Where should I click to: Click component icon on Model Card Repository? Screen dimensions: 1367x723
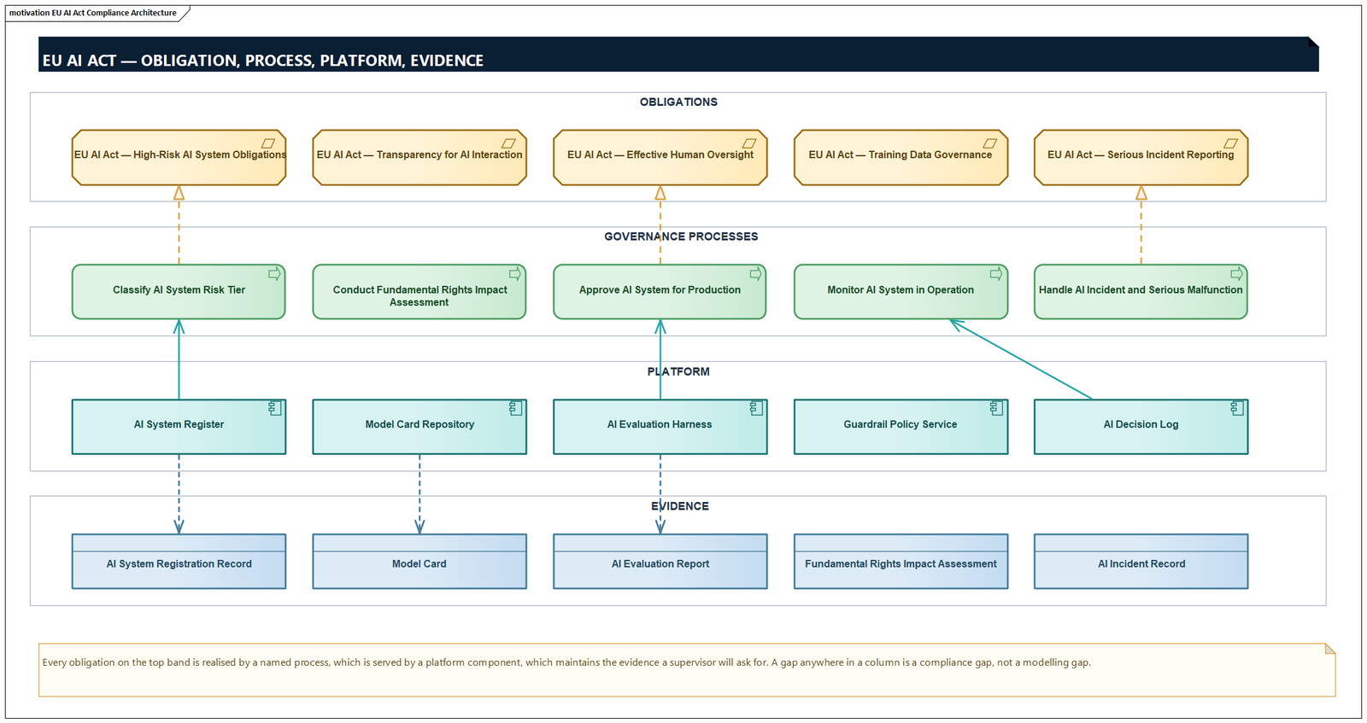click(x=515, y=409)
